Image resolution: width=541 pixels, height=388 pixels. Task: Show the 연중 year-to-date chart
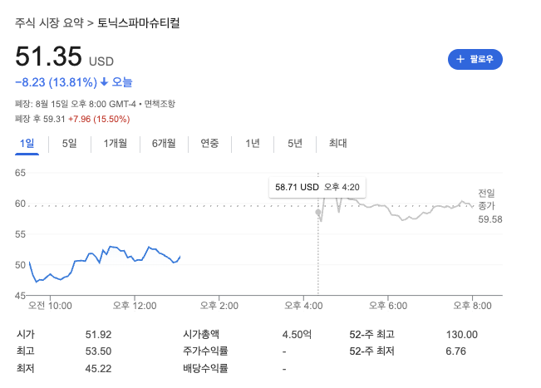pos(209,144)
